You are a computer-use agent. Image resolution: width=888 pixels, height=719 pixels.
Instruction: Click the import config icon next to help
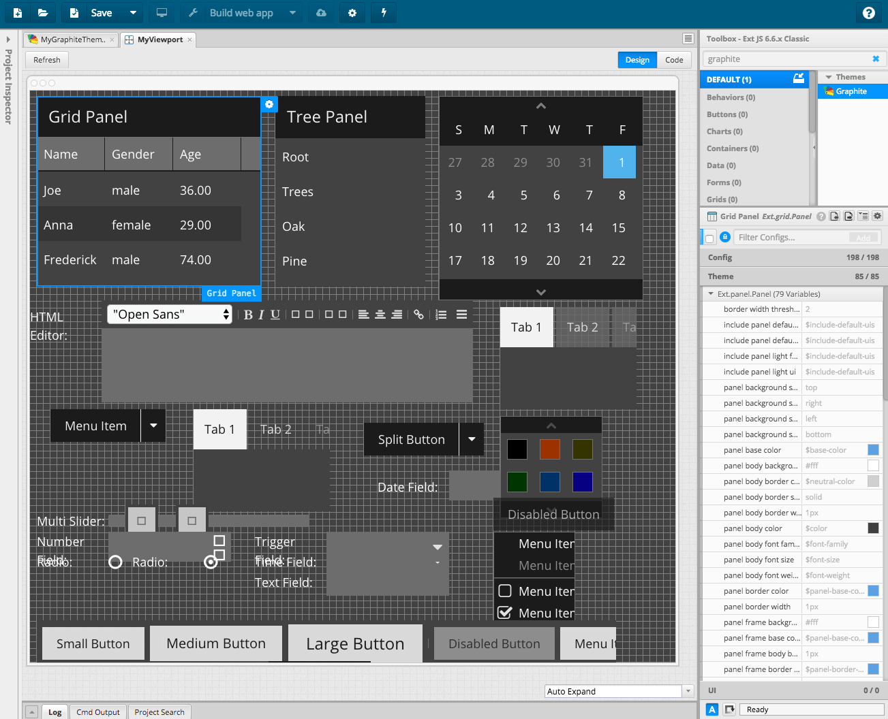[x=835, y=217]
